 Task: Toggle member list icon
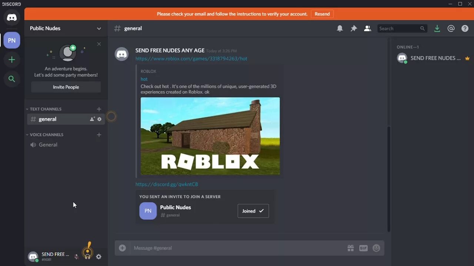pos(367,28)
